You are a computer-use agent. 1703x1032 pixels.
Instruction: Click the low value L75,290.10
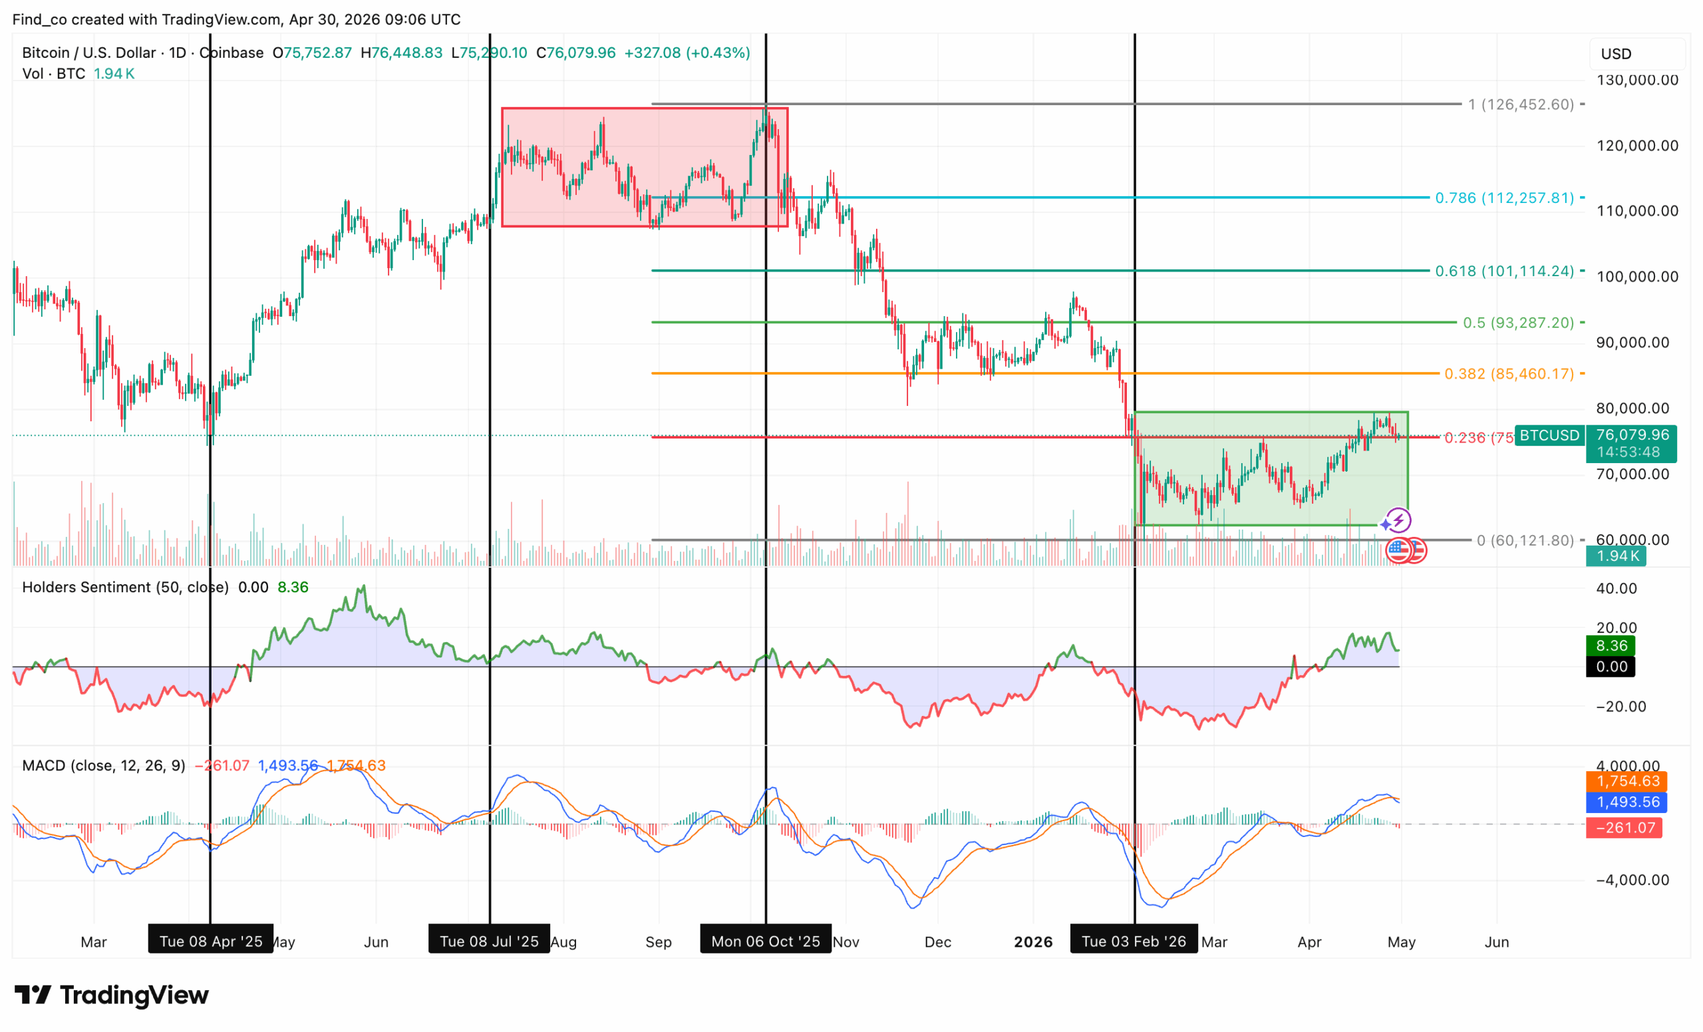tap(489, 53)
